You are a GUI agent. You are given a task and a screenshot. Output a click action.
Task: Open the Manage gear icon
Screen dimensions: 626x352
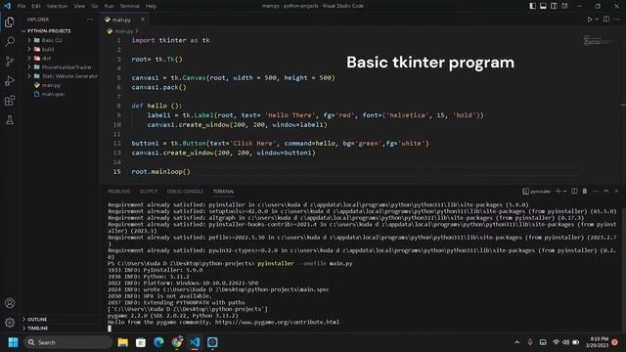10,322
